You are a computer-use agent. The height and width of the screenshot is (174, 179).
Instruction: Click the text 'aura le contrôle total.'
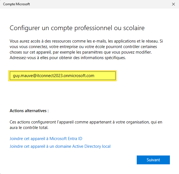pyautogui.click(x=29, y=128)
